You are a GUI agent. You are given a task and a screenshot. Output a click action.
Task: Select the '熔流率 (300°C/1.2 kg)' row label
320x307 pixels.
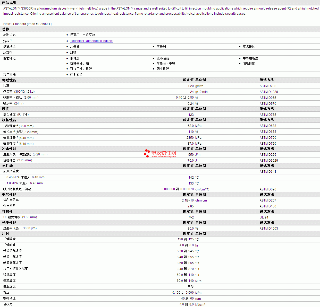pyautogui.click(x=19, y=92)
